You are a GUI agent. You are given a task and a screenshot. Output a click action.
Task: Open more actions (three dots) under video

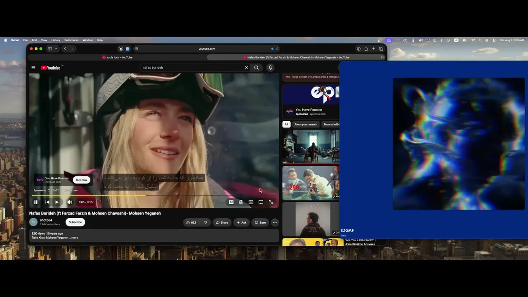point(275,222)
